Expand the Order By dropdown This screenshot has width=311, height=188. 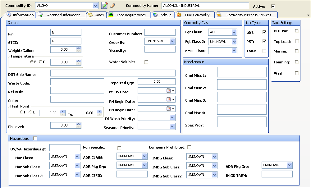tap(172, 41)
